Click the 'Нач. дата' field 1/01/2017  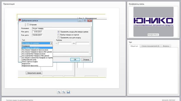(x=37, y=32)
